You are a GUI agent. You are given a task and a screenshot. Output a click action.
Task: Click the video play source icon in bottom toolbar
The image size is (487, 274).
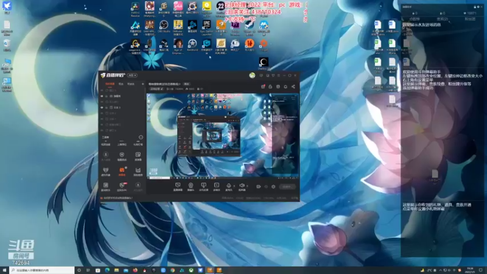point(217,186)
